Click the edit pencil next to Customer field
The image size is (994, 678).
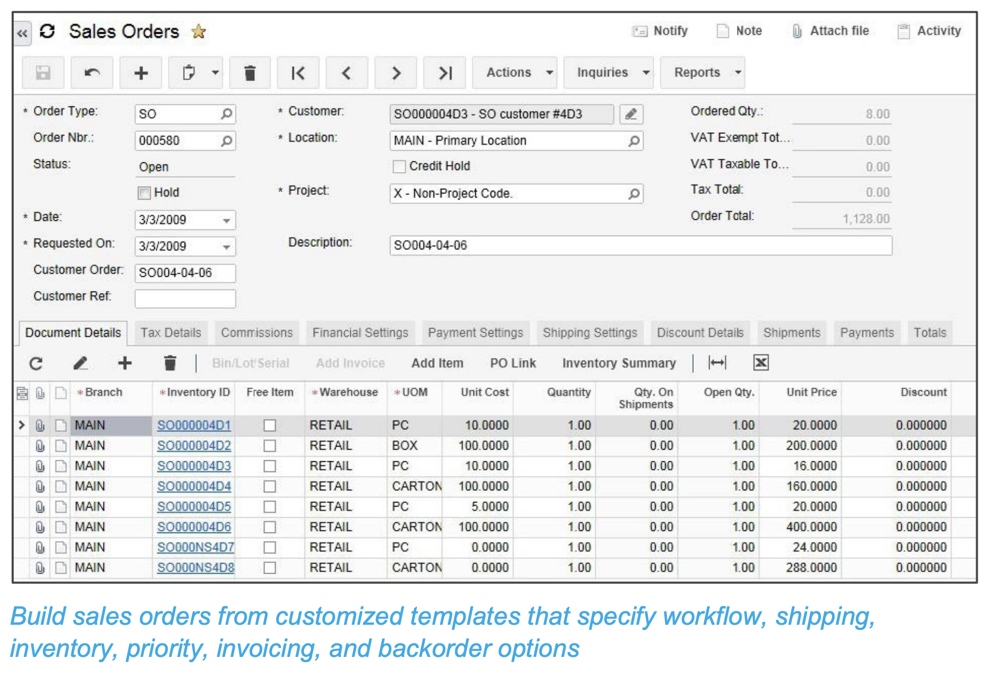click(x=631, y=114)
